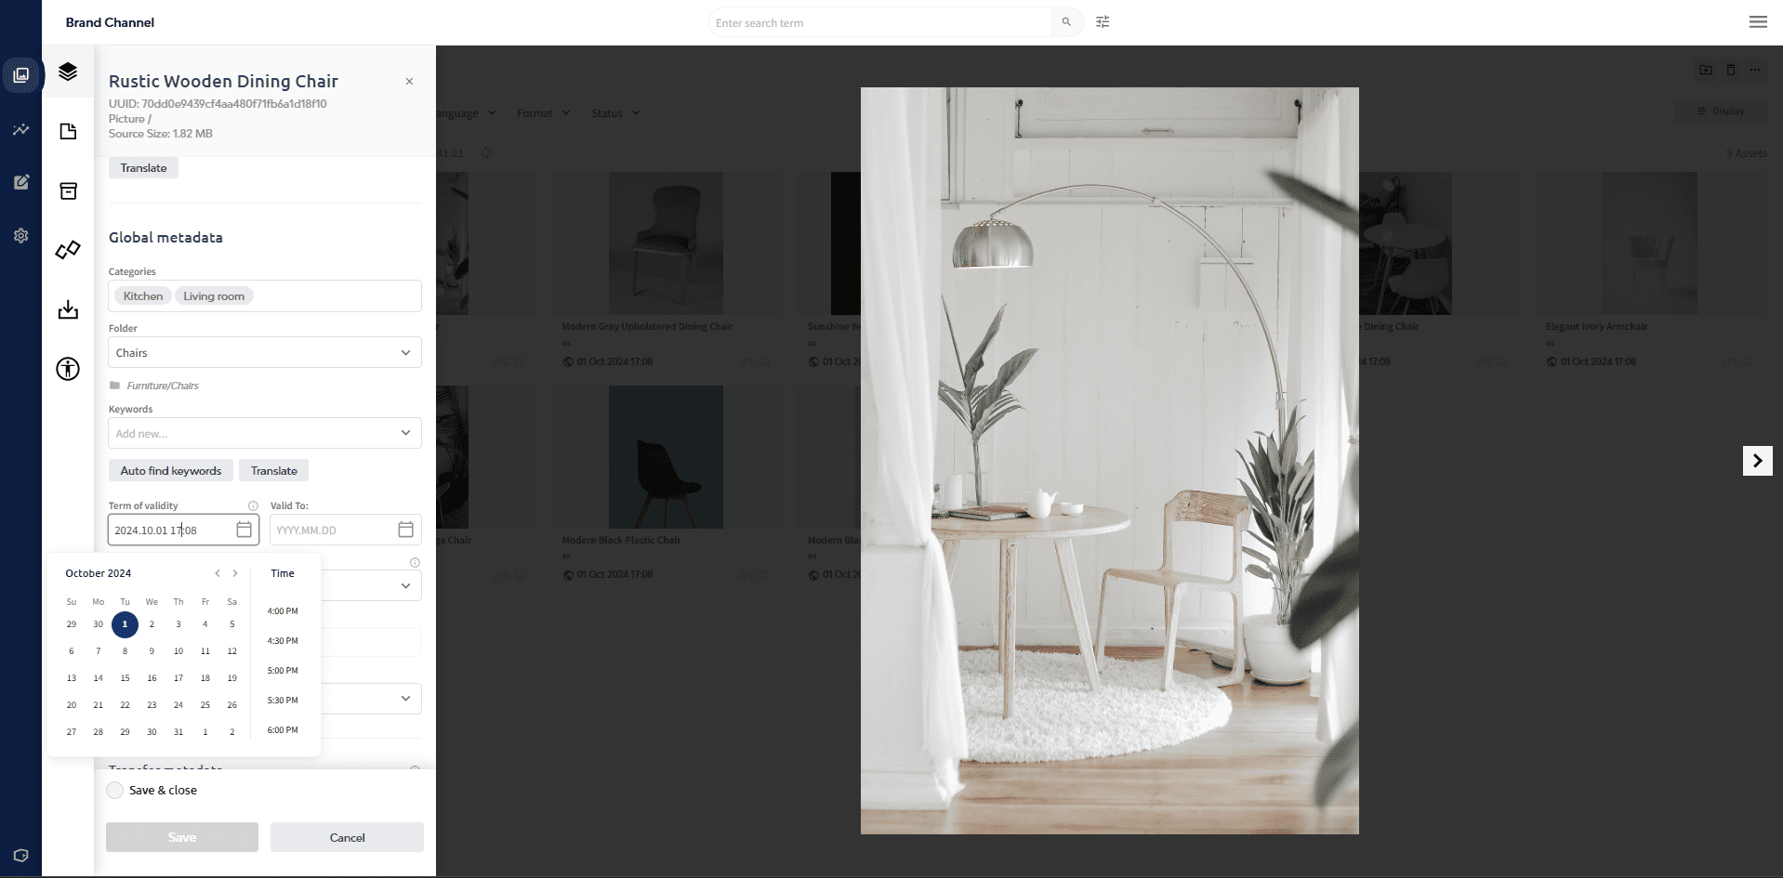
Task: Open Modern Gray Upholstered Dining Chair thumbnail
Action: (x=666, y=243)
